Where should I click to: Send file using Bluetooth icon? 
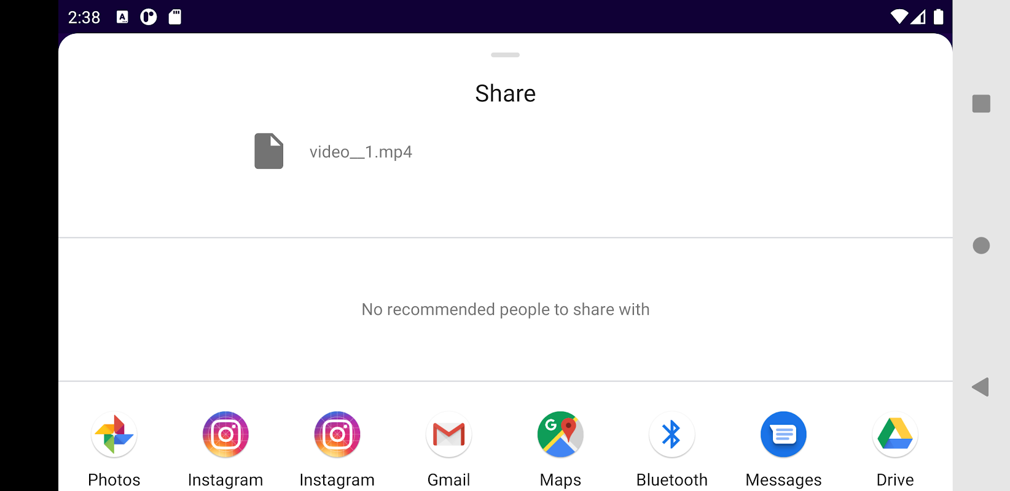(x=672, y=435)
